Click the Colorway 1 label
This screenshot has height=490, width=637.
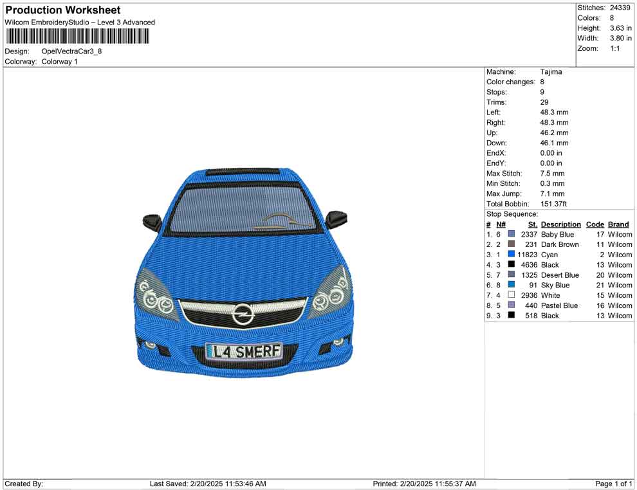(59, 62)
